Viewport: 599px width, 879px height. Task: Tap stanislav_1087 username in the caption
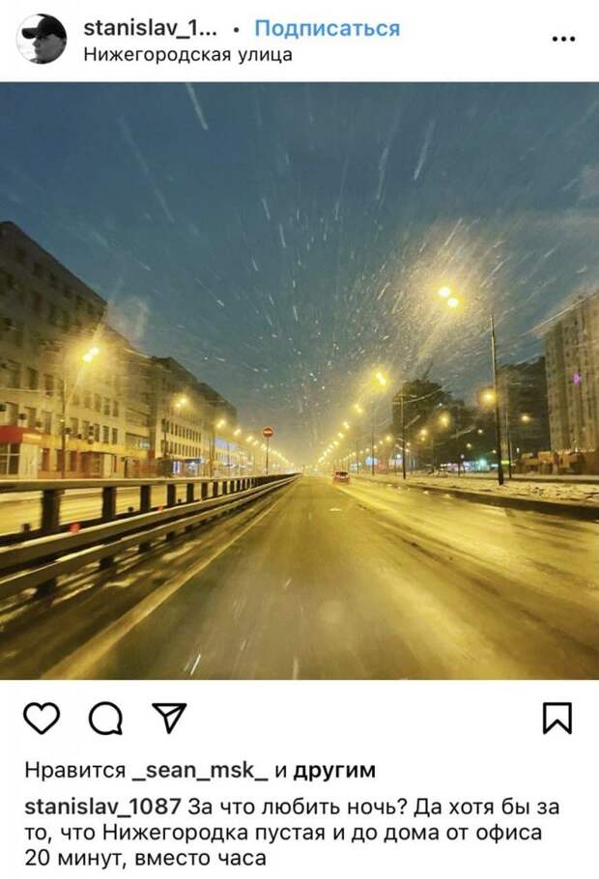102,807
